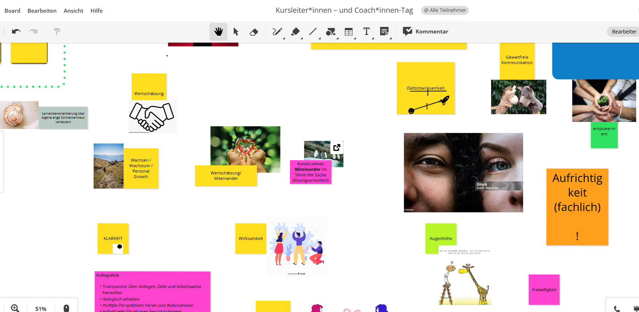
Task: Open the zoom percentage 51% menu
Action: pyautogui.click(x=41, y=308)
